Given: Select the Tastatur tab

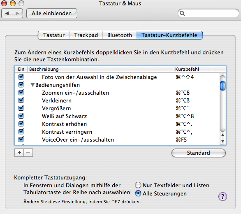Looking at the screenshot, I should 53,35.
